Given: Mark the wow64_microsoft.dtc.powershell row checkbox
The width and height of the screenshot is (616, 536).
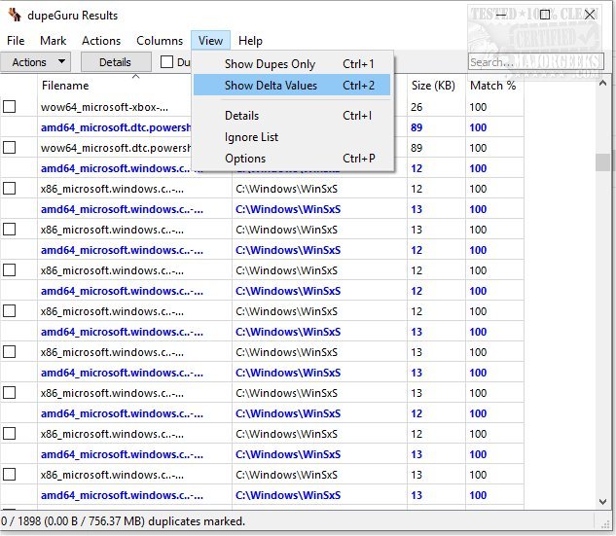Looking at the screenshot, I should pos(9,148).
